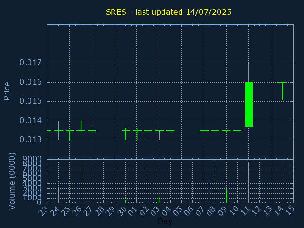Click the "01" day axis label

[x=133, y=211]
